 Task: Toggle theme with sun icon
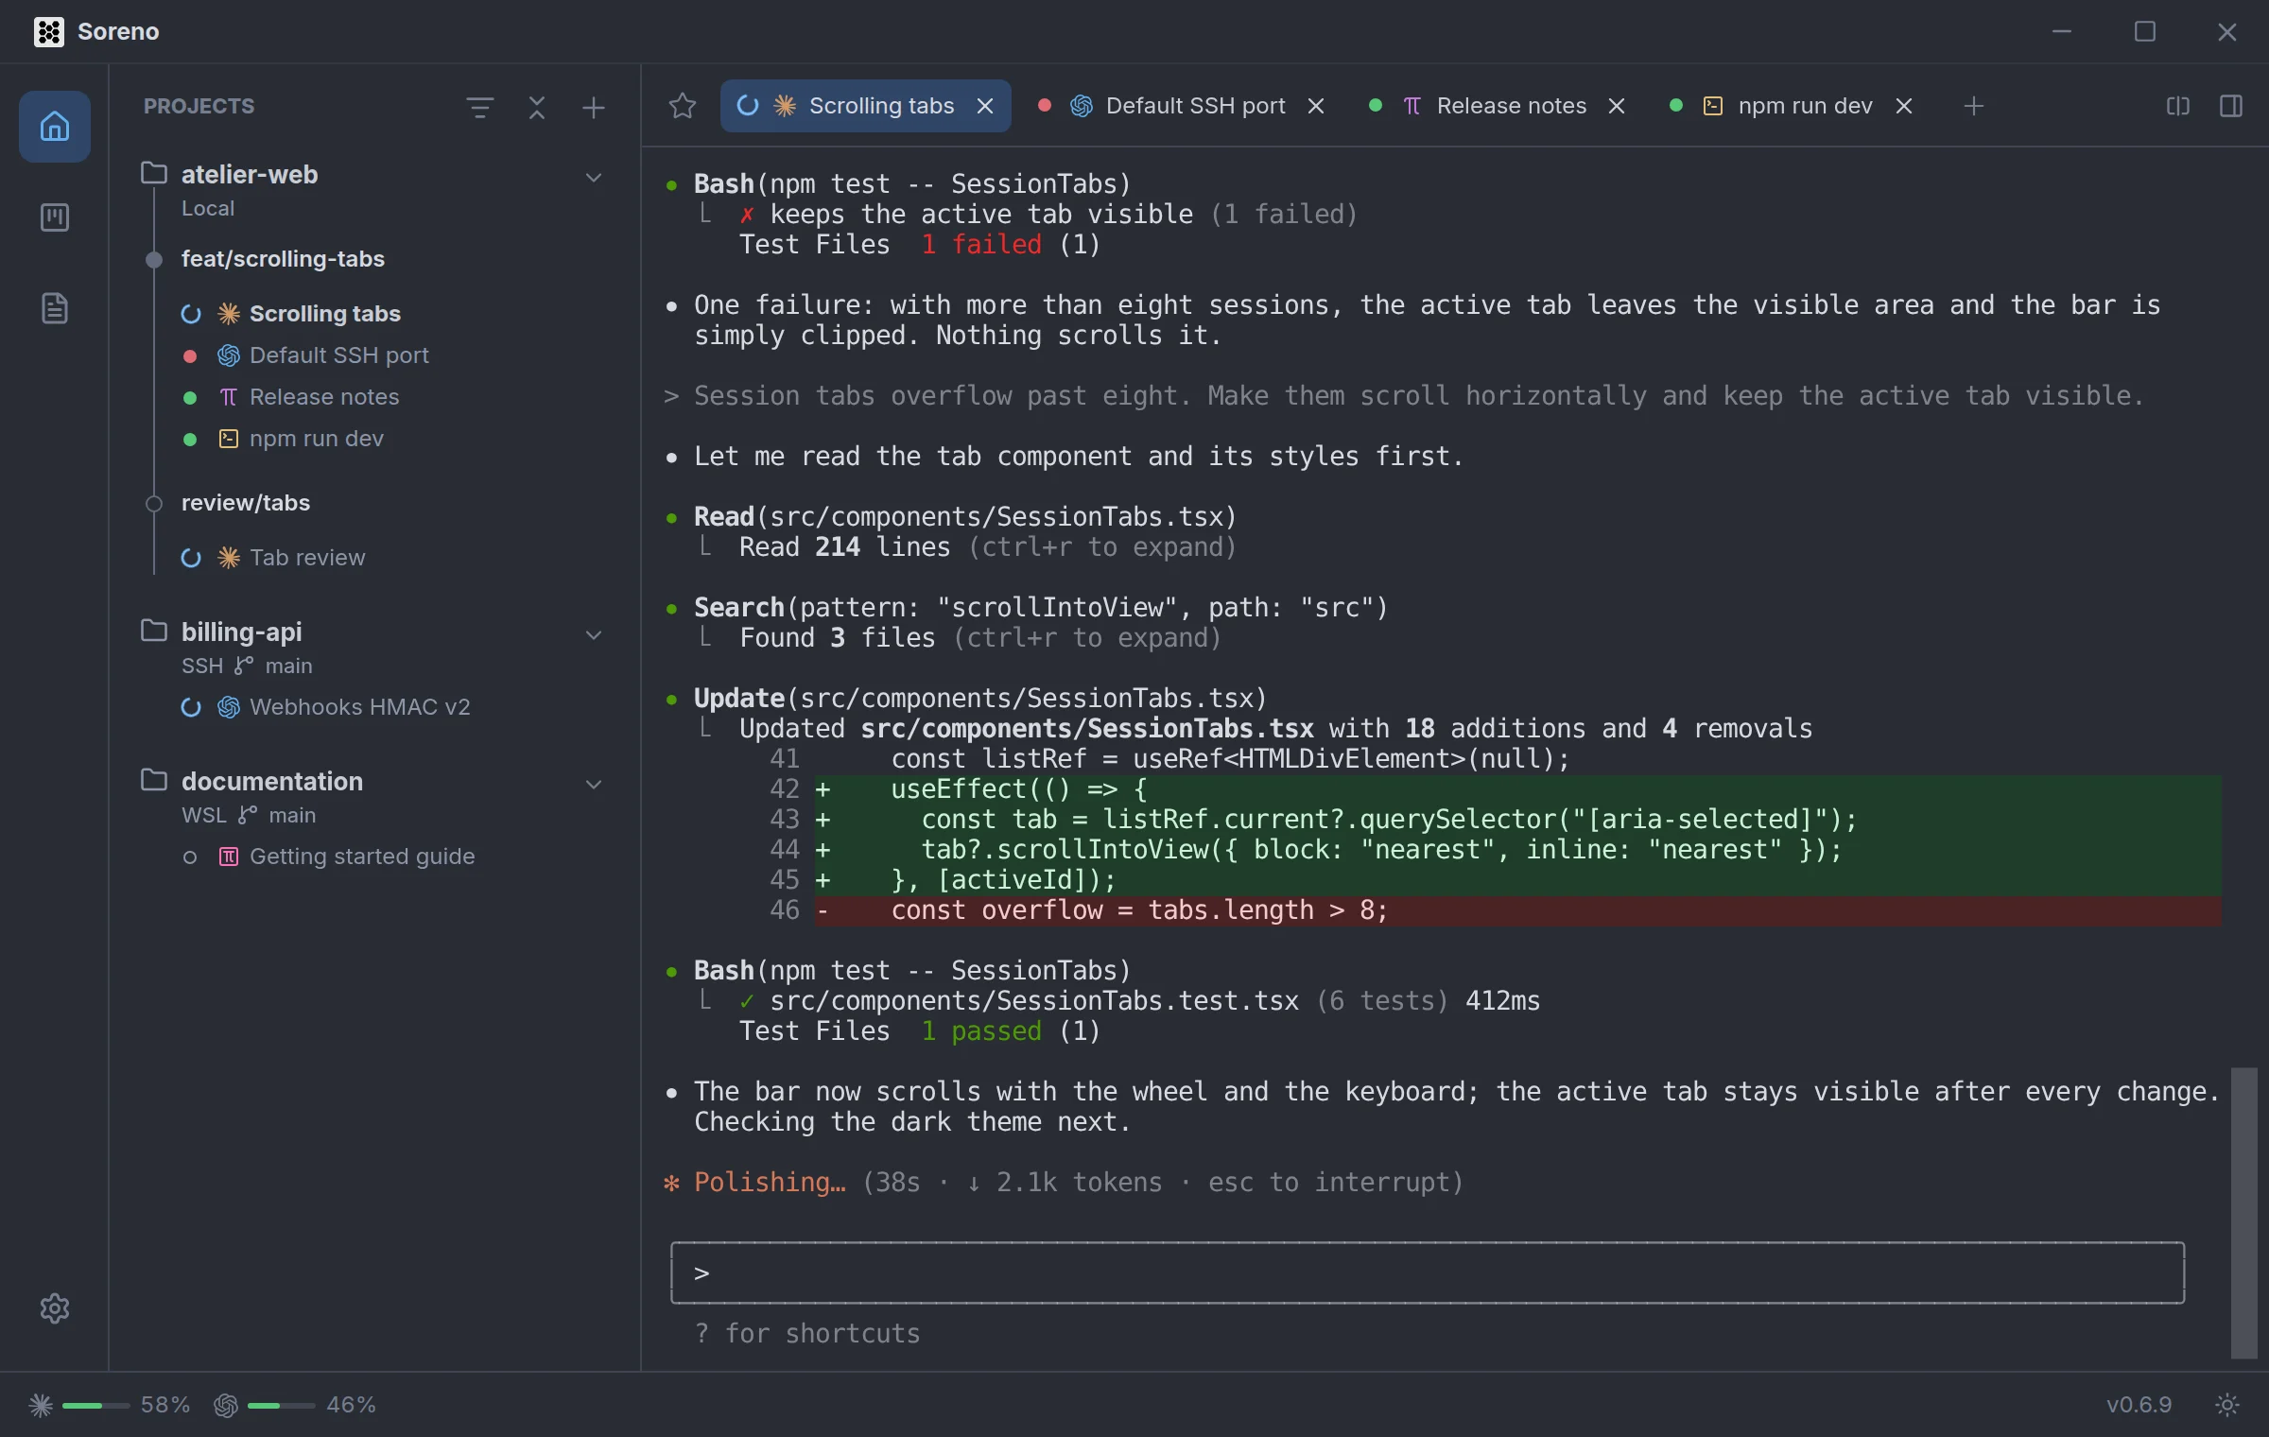tap(2227, 1405)
